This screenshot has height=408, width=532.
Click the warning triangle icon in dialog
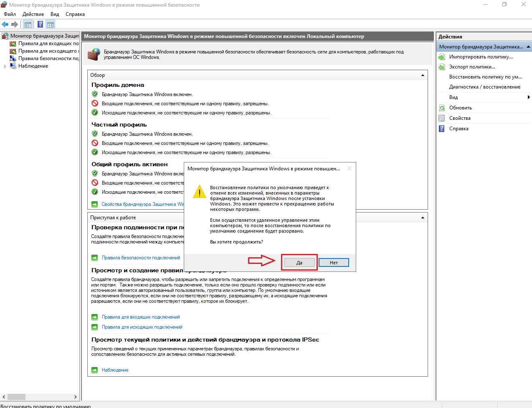tap(200, 192)
